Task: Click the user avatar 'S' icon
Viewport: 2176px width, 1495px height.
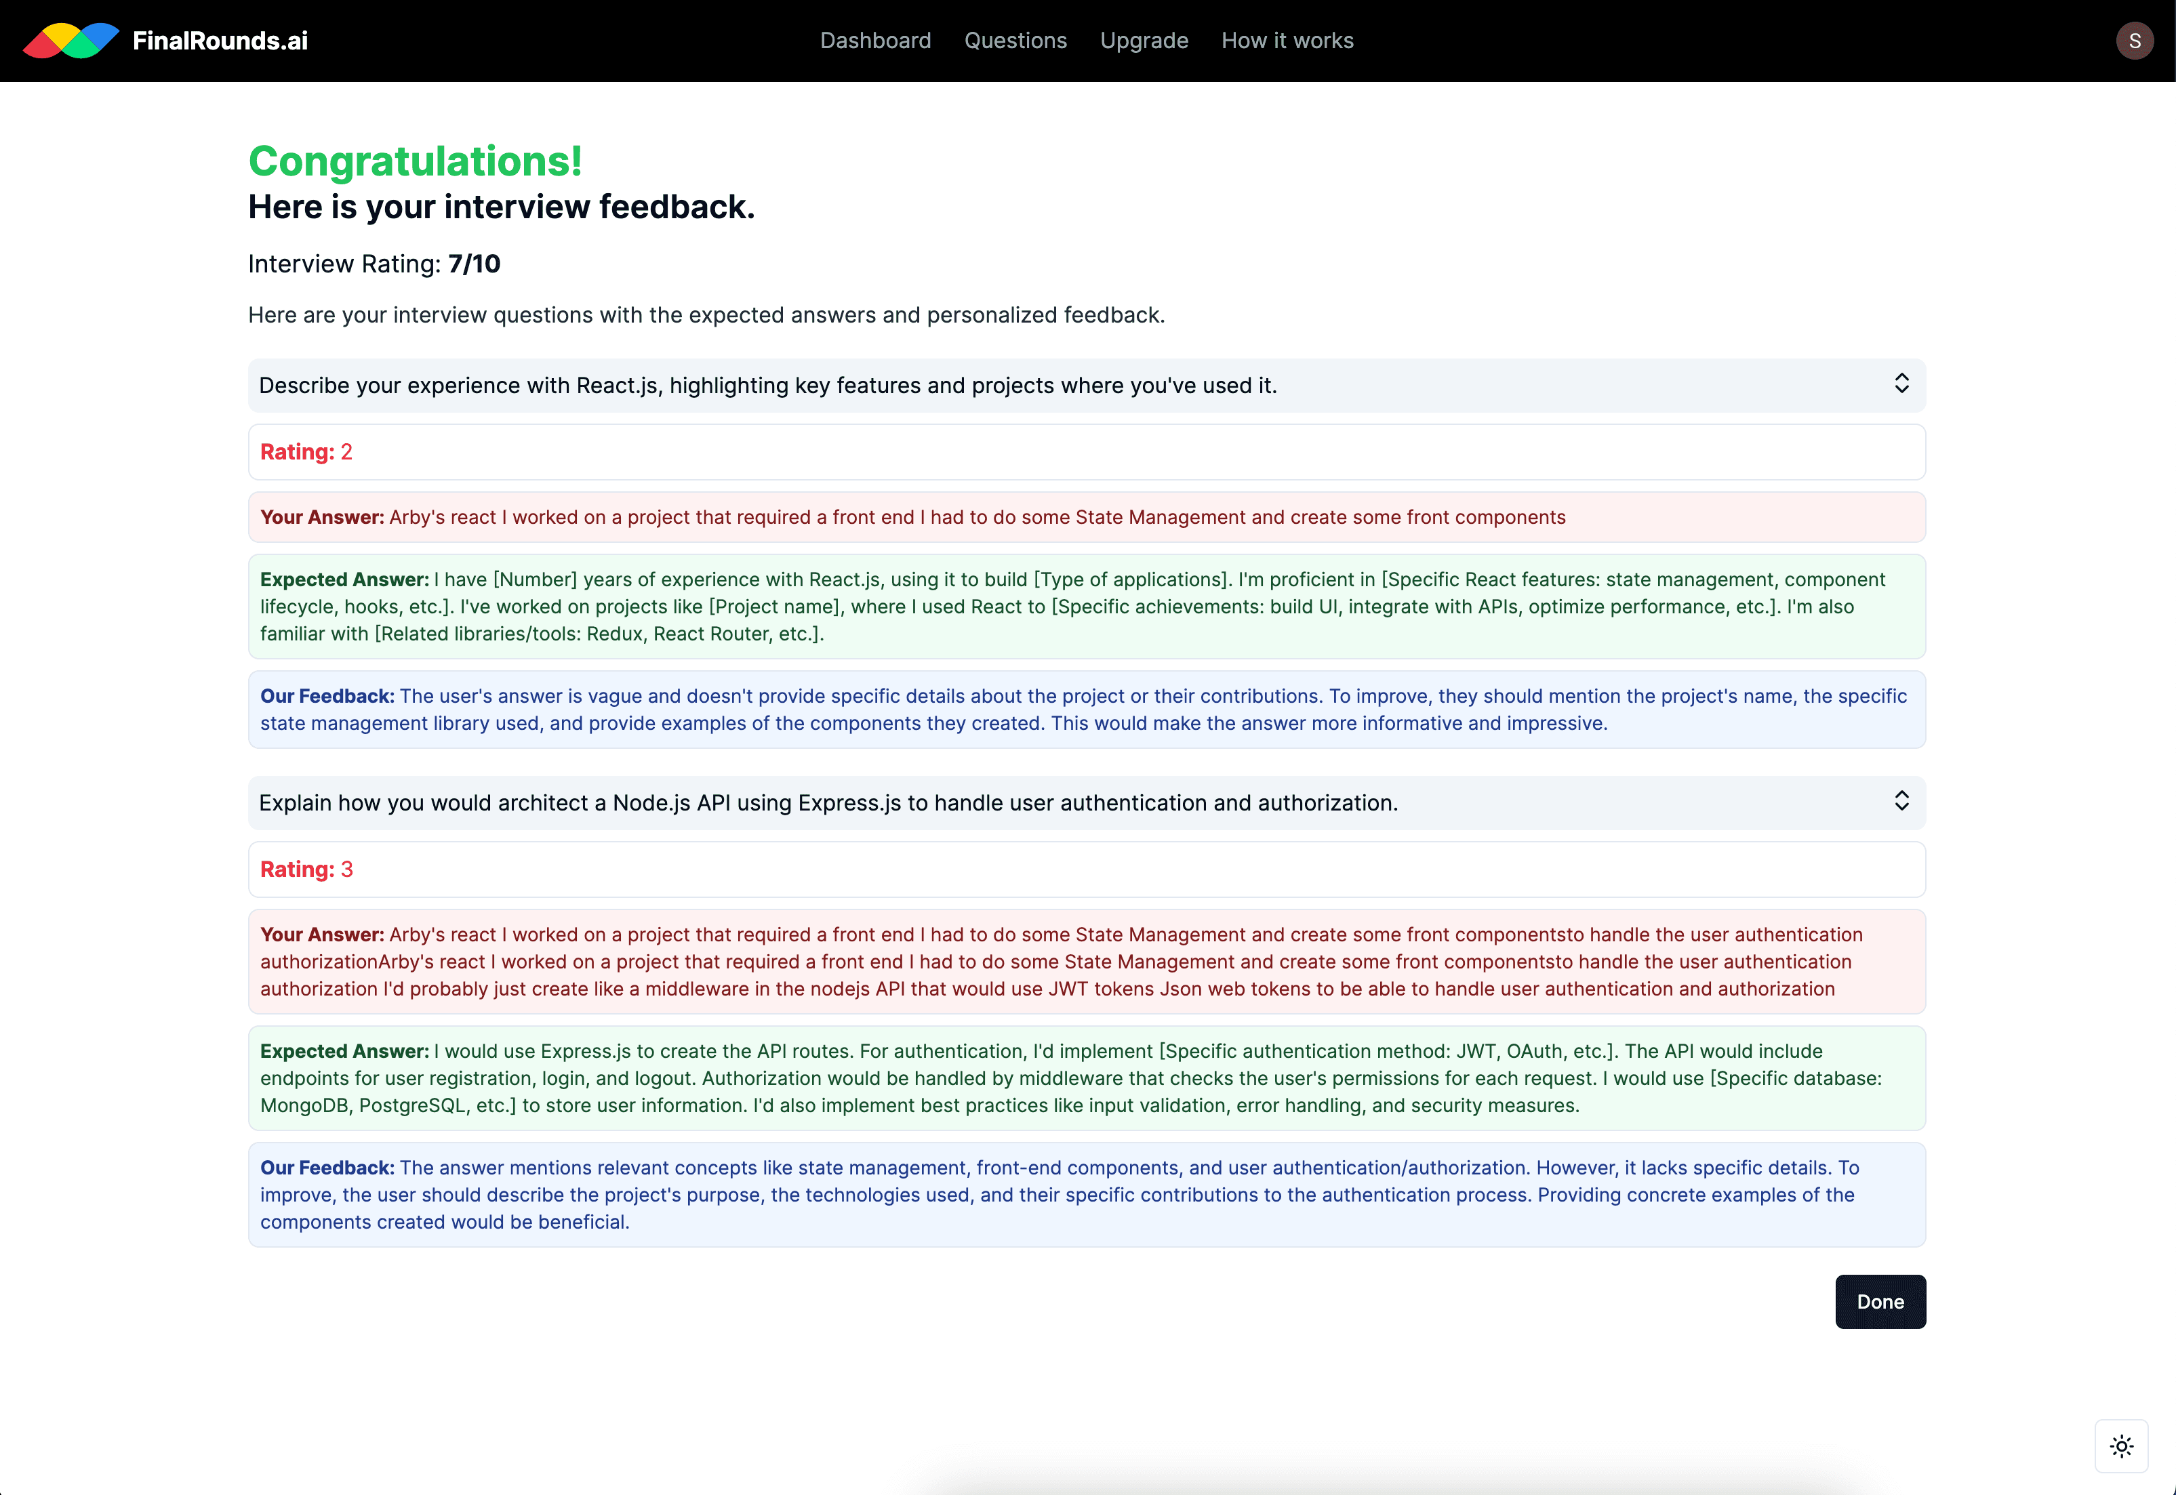Action: click(x=2134, y=40)
